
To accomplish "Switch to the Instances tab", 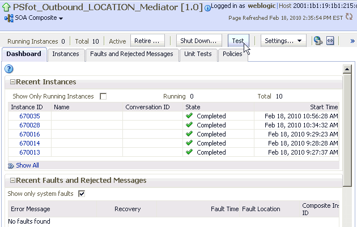I will pyautogui.click(x=66, y=54).
